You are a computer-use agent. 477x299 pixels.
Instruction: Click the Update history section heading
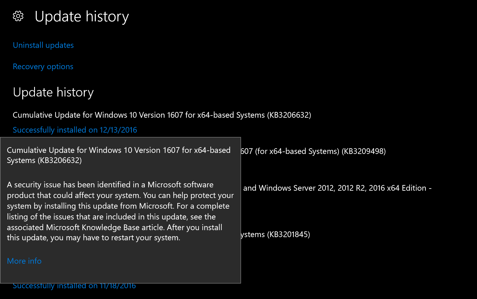click(x=53, y=92)
